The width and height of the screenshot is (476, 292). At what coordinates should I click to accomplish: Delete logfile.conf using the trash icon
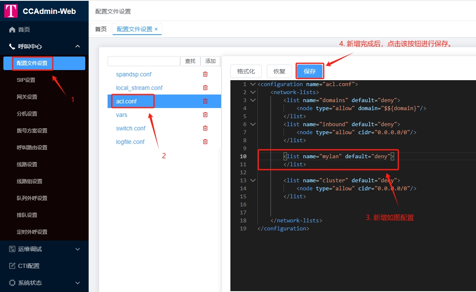tap(206, 141)
